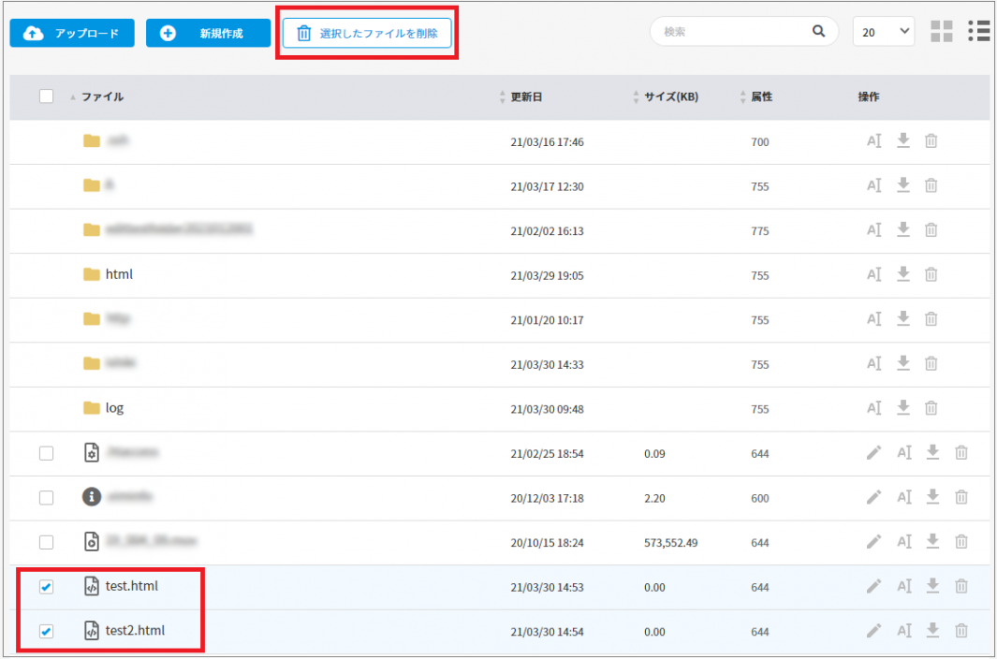Switch to list view layout

pos(978,32)
